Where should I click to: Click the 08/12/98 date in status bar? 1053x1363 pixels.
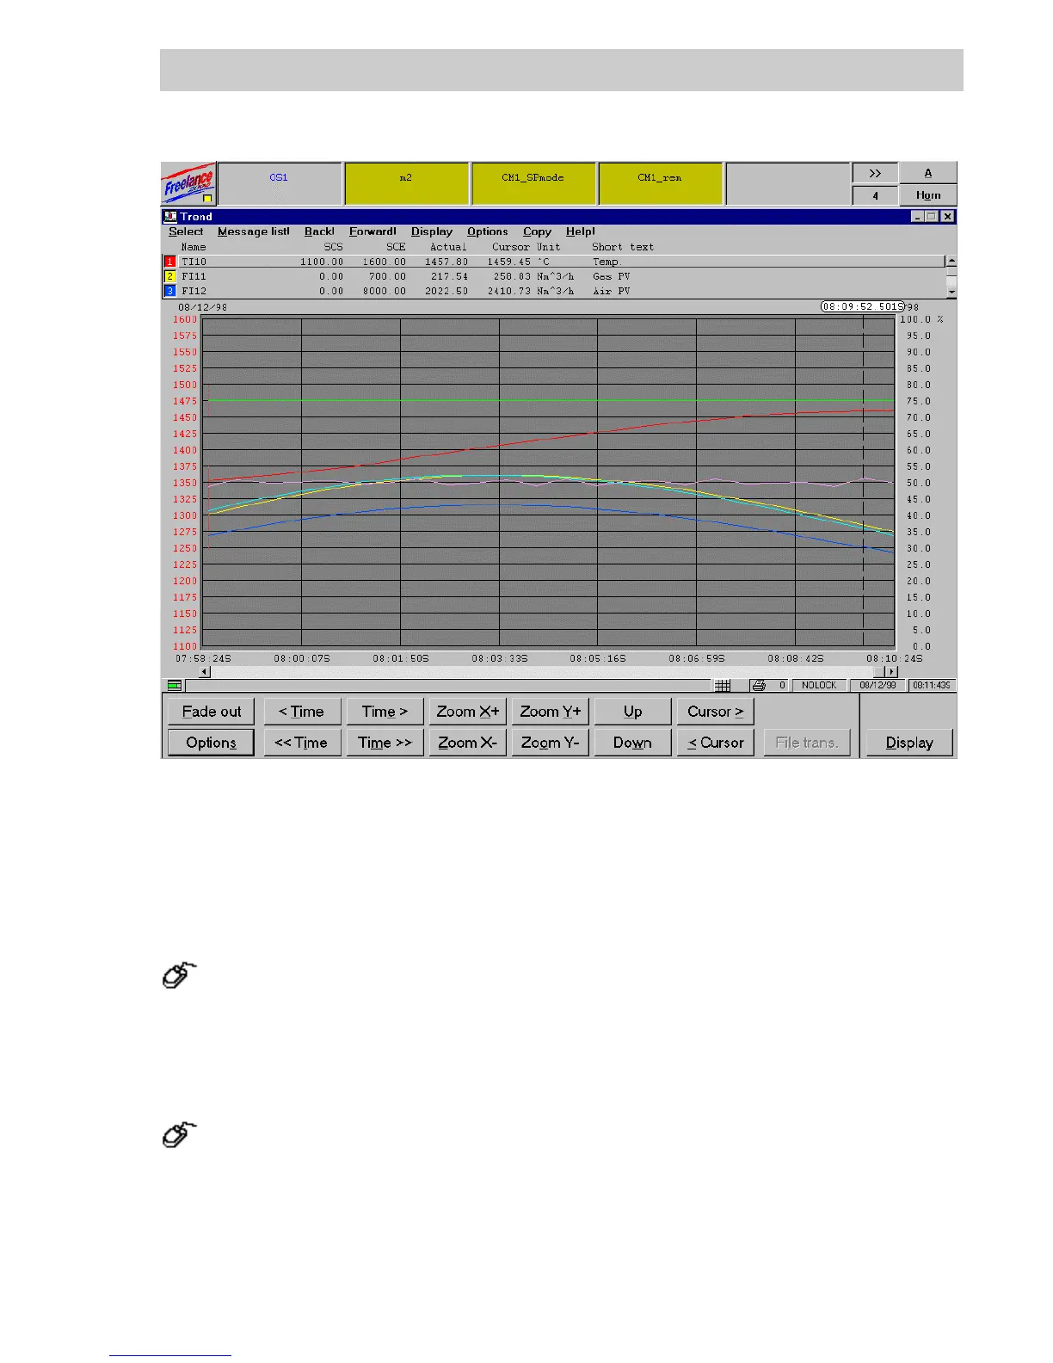877,686
